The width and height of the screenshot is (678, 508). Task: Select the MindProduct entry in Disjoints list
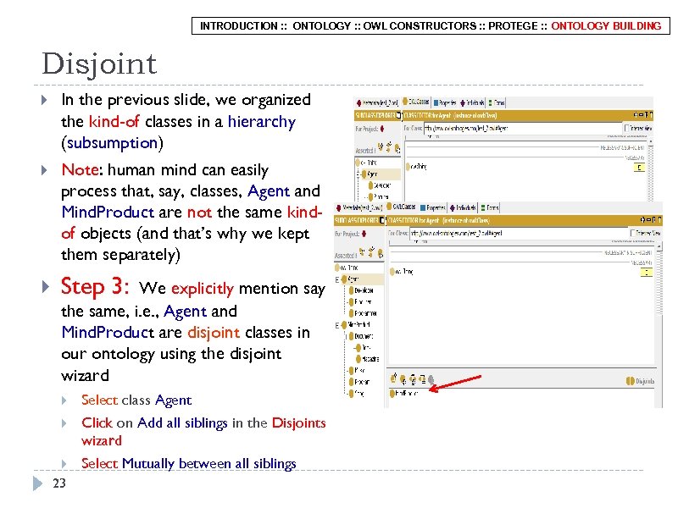click(404, 394)
